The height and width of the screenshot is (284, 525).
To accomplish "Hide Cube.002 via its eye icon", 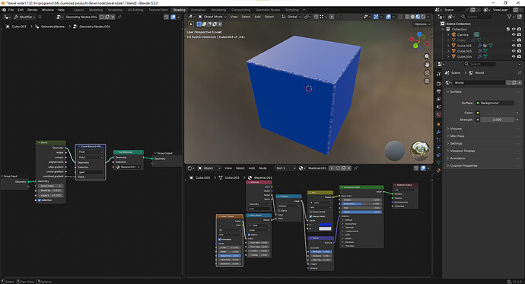I will [x=514, y=51].
